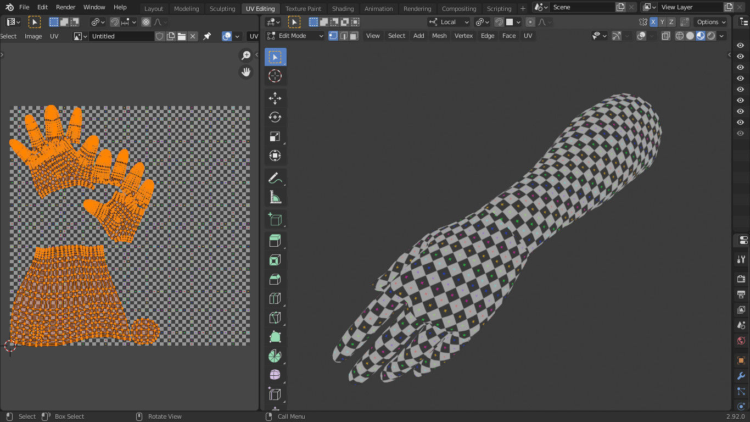Open the World properties tab

pos(741,341)
